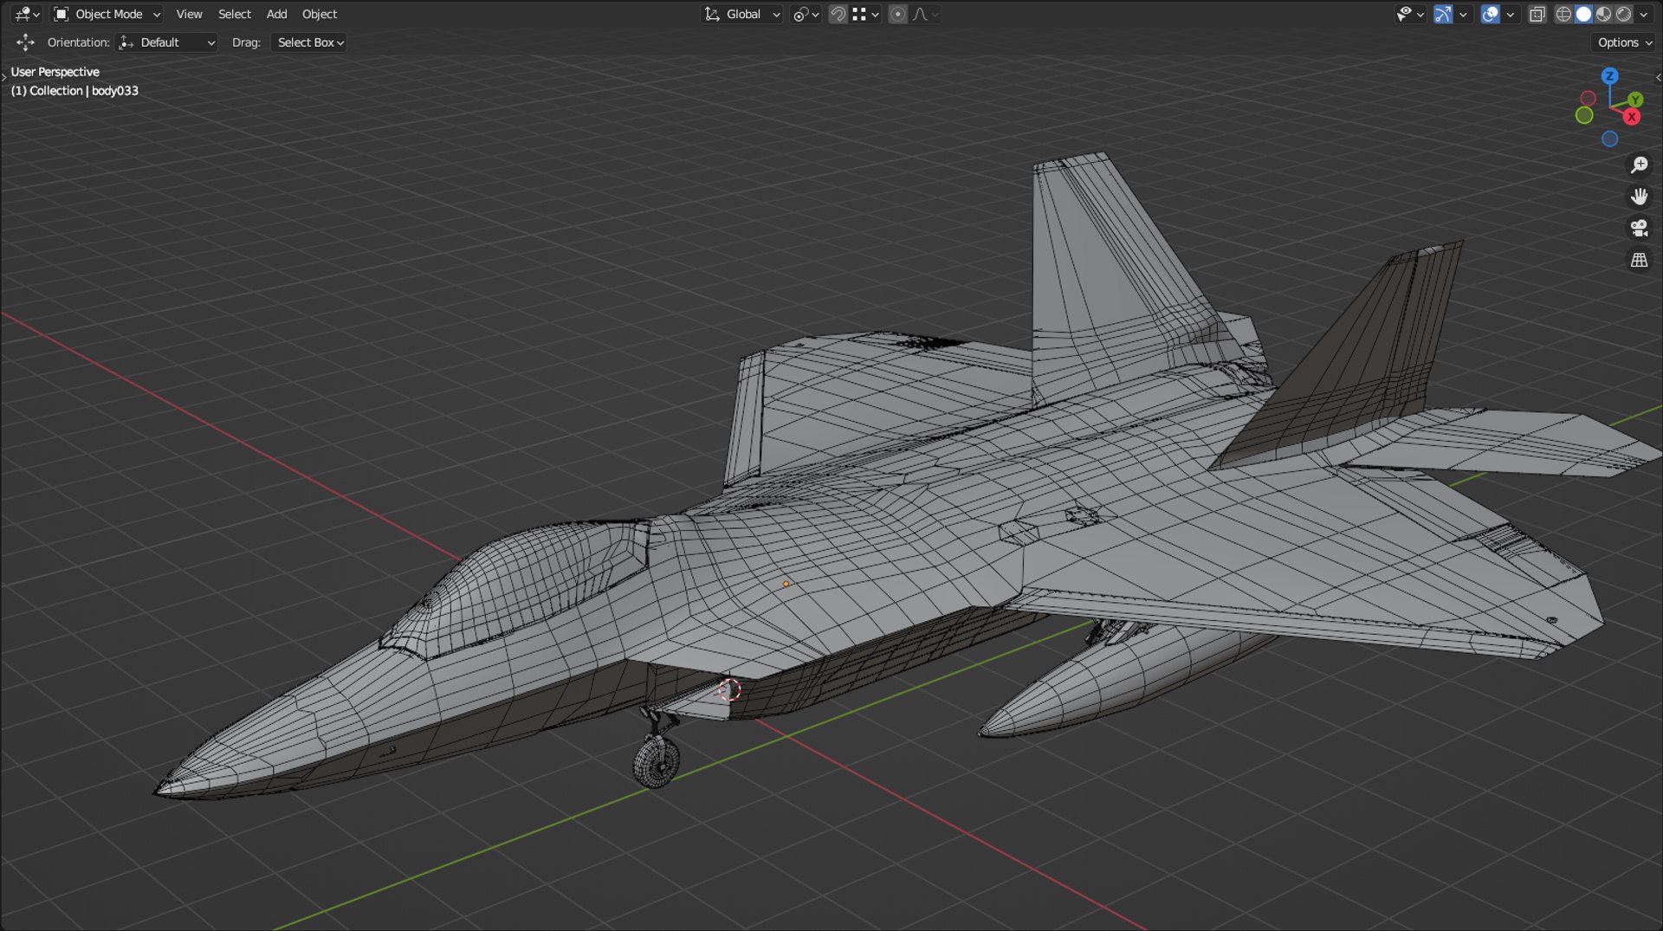Open the editor type selector icon

point(27,14)
